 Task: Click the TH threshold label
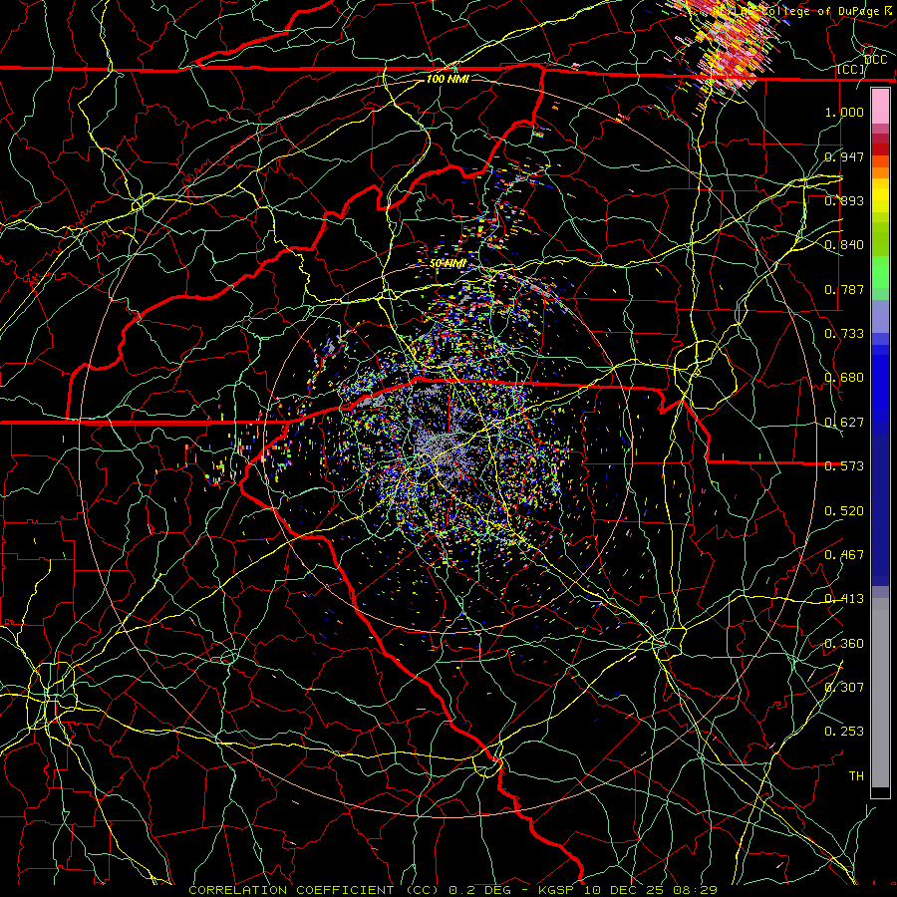[x=856, y=776]
